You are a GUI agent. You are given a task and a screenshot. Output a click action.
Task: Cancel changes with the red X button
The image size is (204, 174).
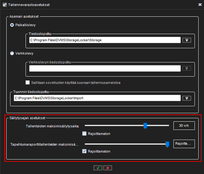108,168
